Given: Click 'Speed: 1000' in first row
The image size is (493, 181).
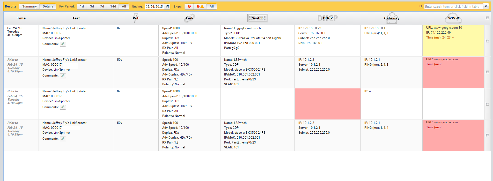Looking at the screenshot, I should (171, 28).
